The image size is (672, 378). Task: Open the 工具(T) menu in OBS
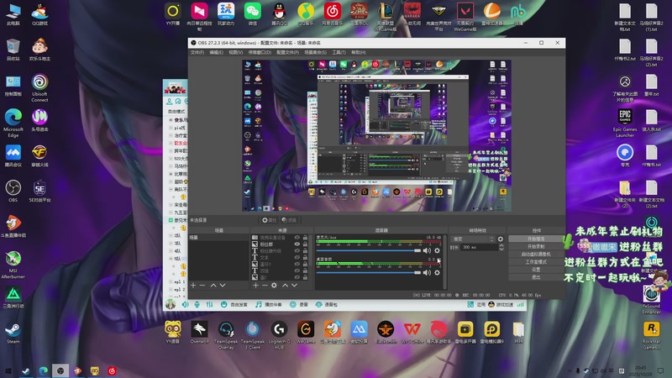(x=339, y=52)
